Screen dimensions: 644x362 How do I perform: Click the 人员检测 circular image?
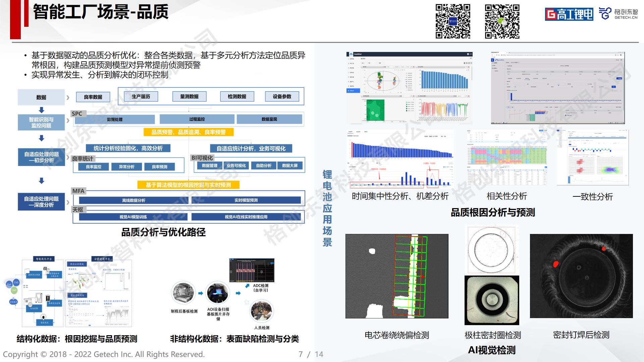[x=262, y=311]
